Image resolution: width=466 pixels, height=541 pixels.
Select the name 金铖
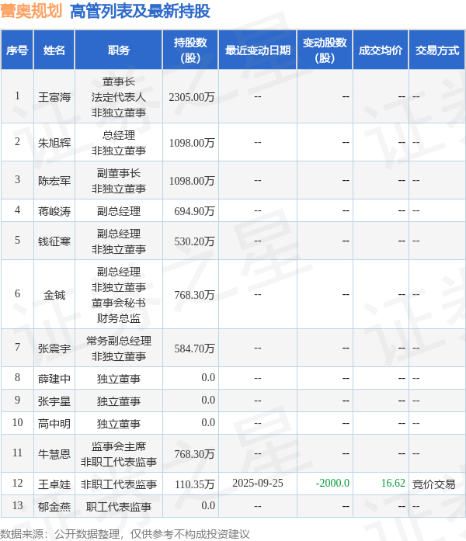pos(54,295)
